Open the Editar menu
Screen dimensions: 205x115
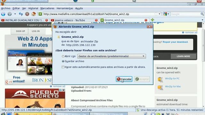(x=16, y=8)
